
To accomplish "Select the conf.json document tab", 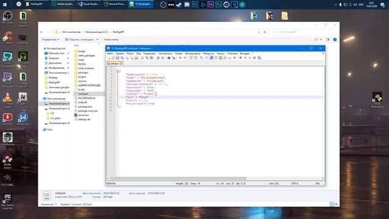I will pyautogui.click(x=114, y=63).
